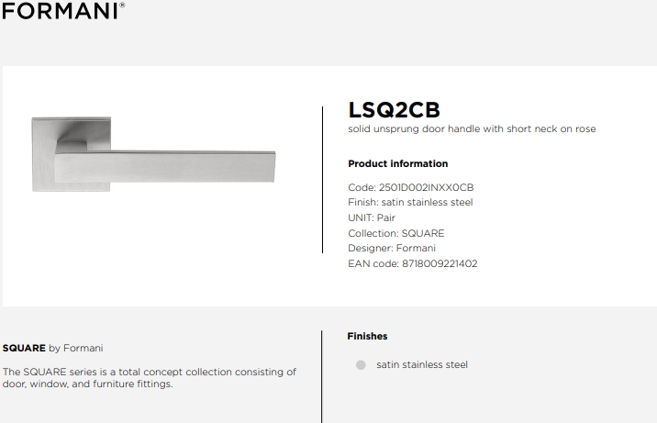Click the satin stainless steel finish label
The width and height of the screenshot is (657, 423).
pos(422,365)
